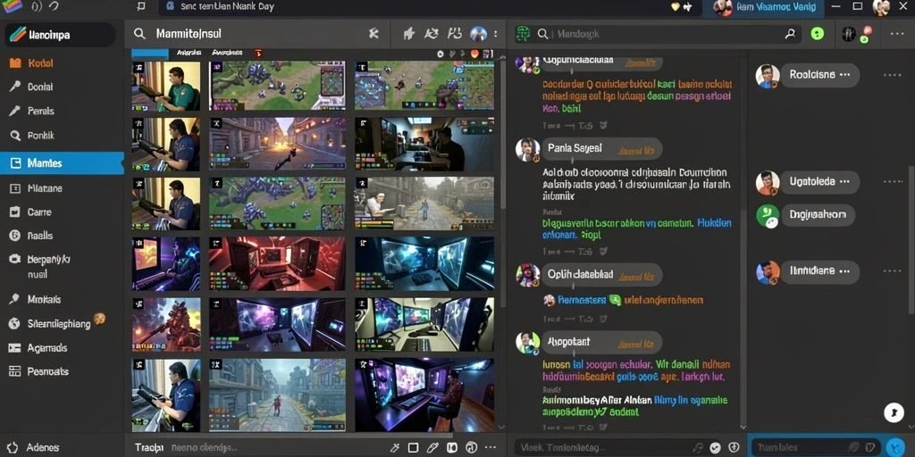
Task: Click the green icon left of chat search
Action: (x=522, y=34)
